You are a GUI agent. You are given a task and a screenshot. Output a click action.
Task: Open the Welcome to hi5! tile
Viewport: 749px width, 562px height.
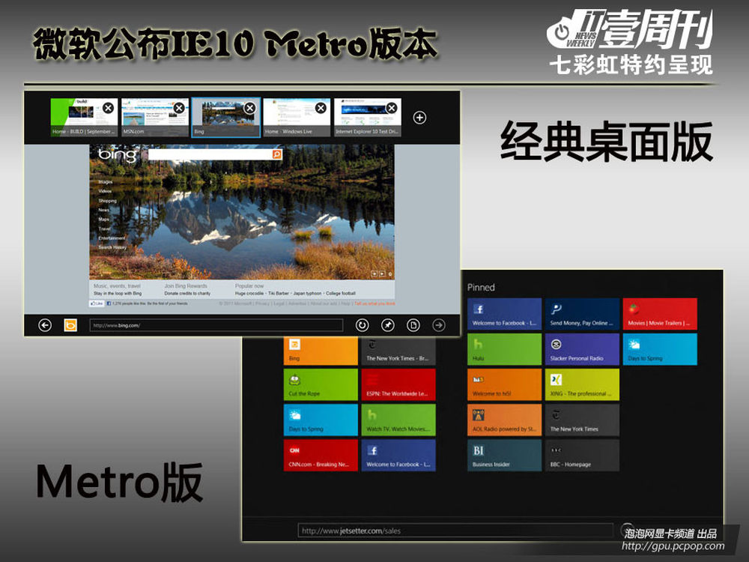click(504, 384)
